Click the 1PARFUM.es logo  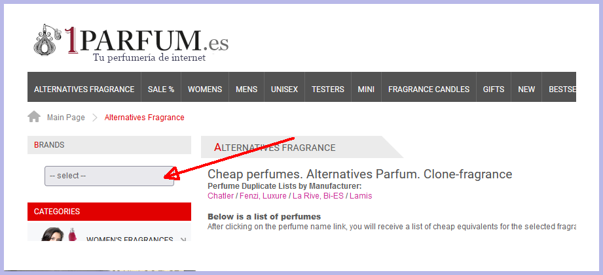point(131,42)
